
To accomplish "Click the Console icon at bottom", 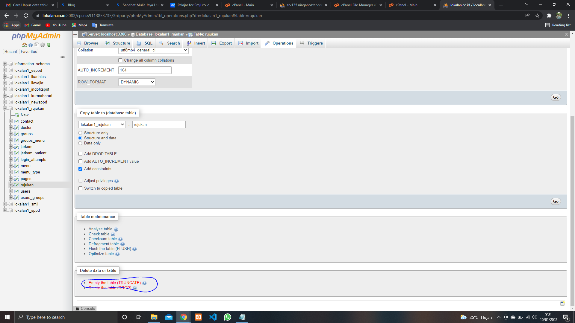I will [78, 308].
